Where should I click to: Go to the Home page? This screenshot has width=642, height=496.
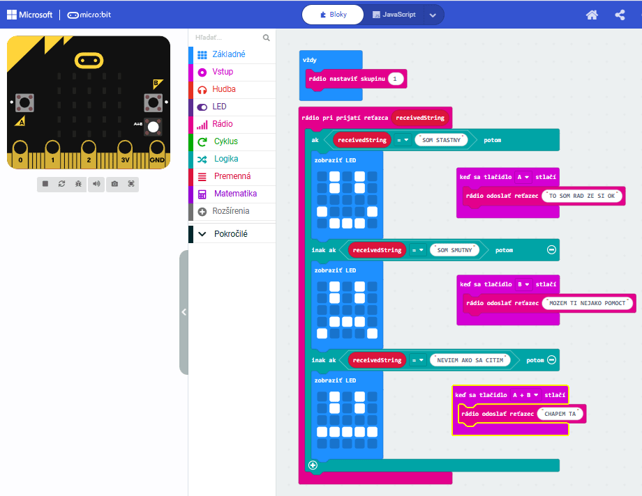coord(592,15)
